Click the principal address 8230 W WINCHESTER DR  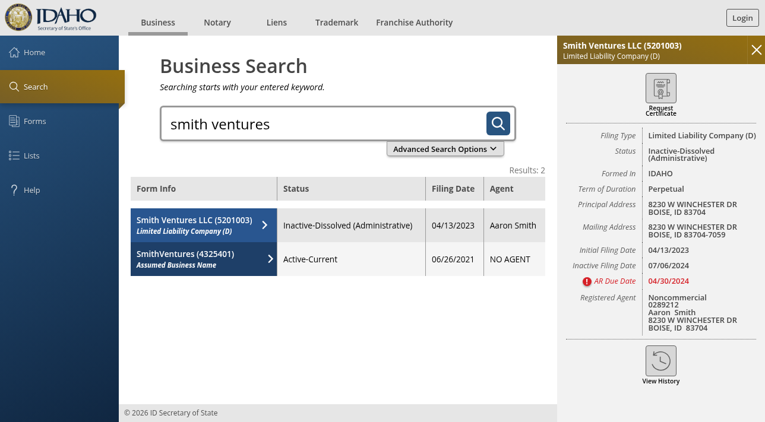693,205
